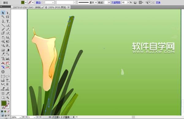Viewport: 184px width, 119px height.
Task: Open the 样式 graphic style dropdown
Action: coord(109,2)
